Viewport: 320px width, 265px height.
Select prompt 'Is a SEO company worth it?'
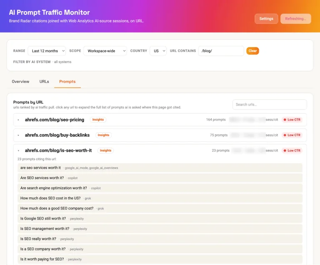point(160,249)
